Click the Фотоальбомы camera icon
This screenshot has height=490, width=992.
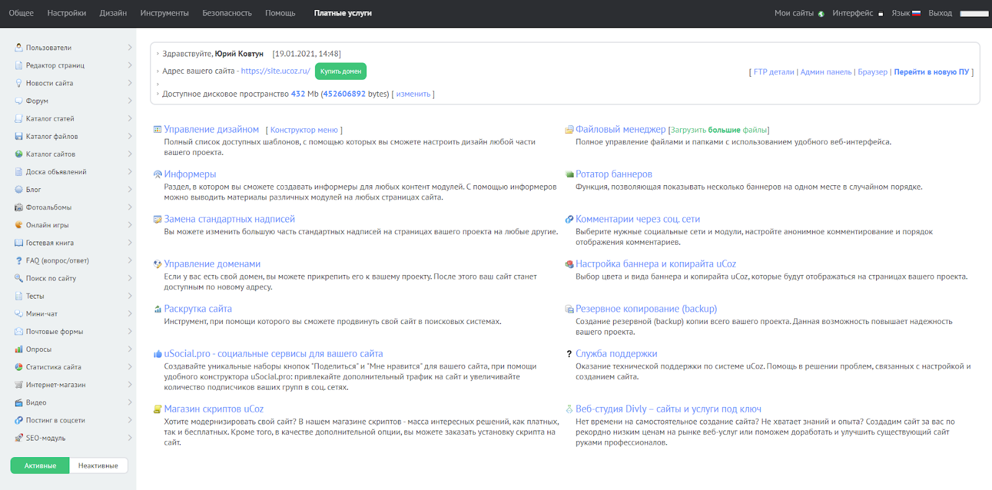click(19, 208)
